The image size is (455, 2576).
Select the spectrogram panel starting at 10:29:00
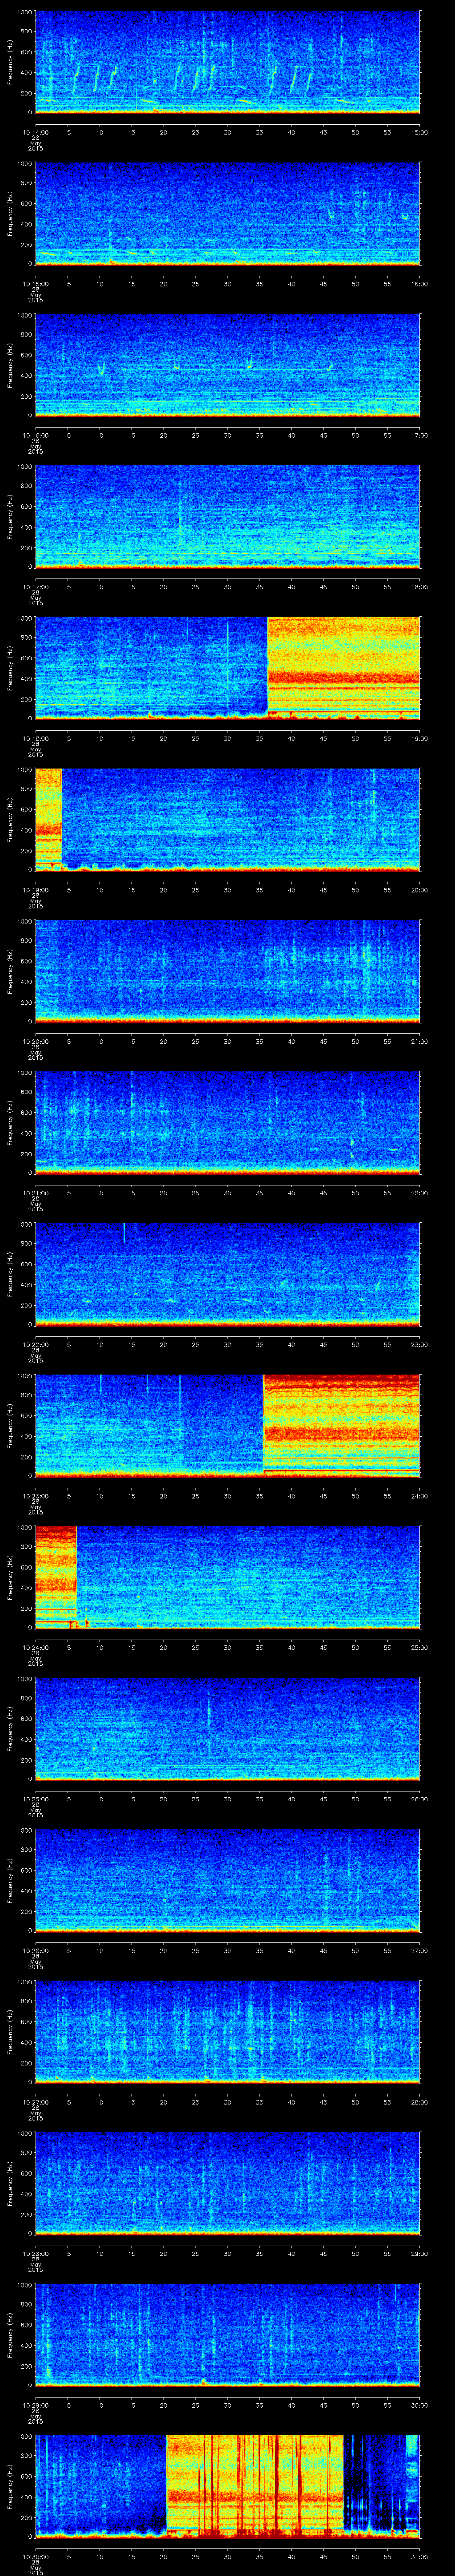[x=227, y=2335]
